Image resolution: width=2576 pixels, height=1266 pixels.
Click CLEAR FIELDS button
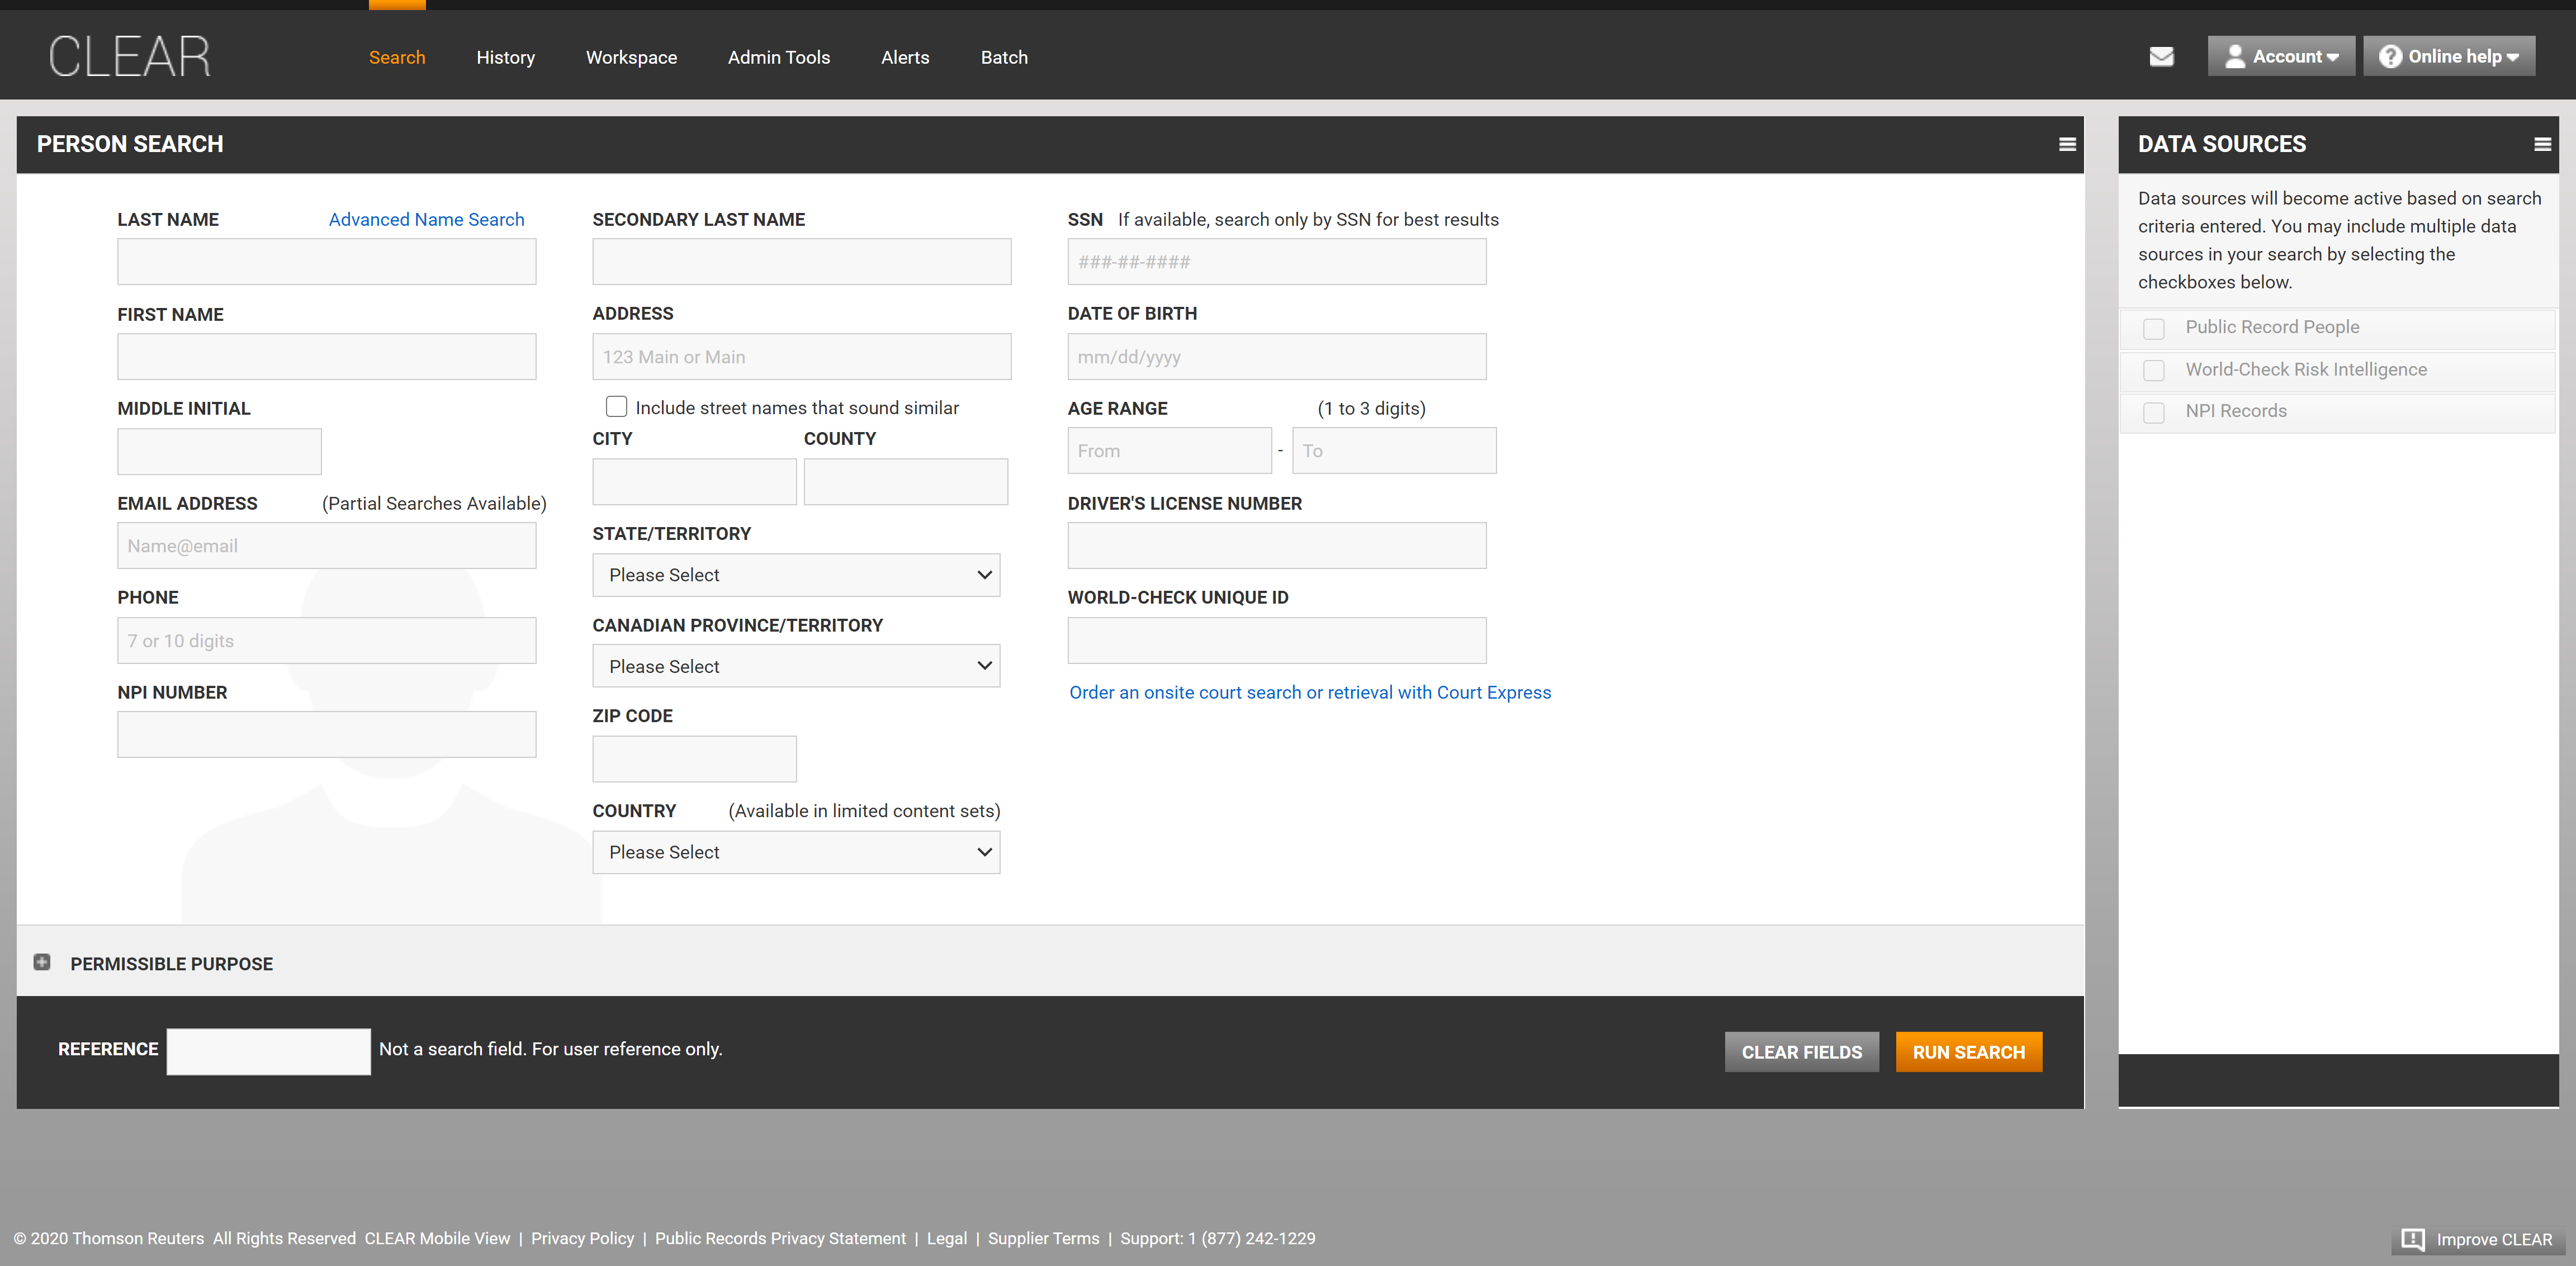click(x=1801, y=1052)
